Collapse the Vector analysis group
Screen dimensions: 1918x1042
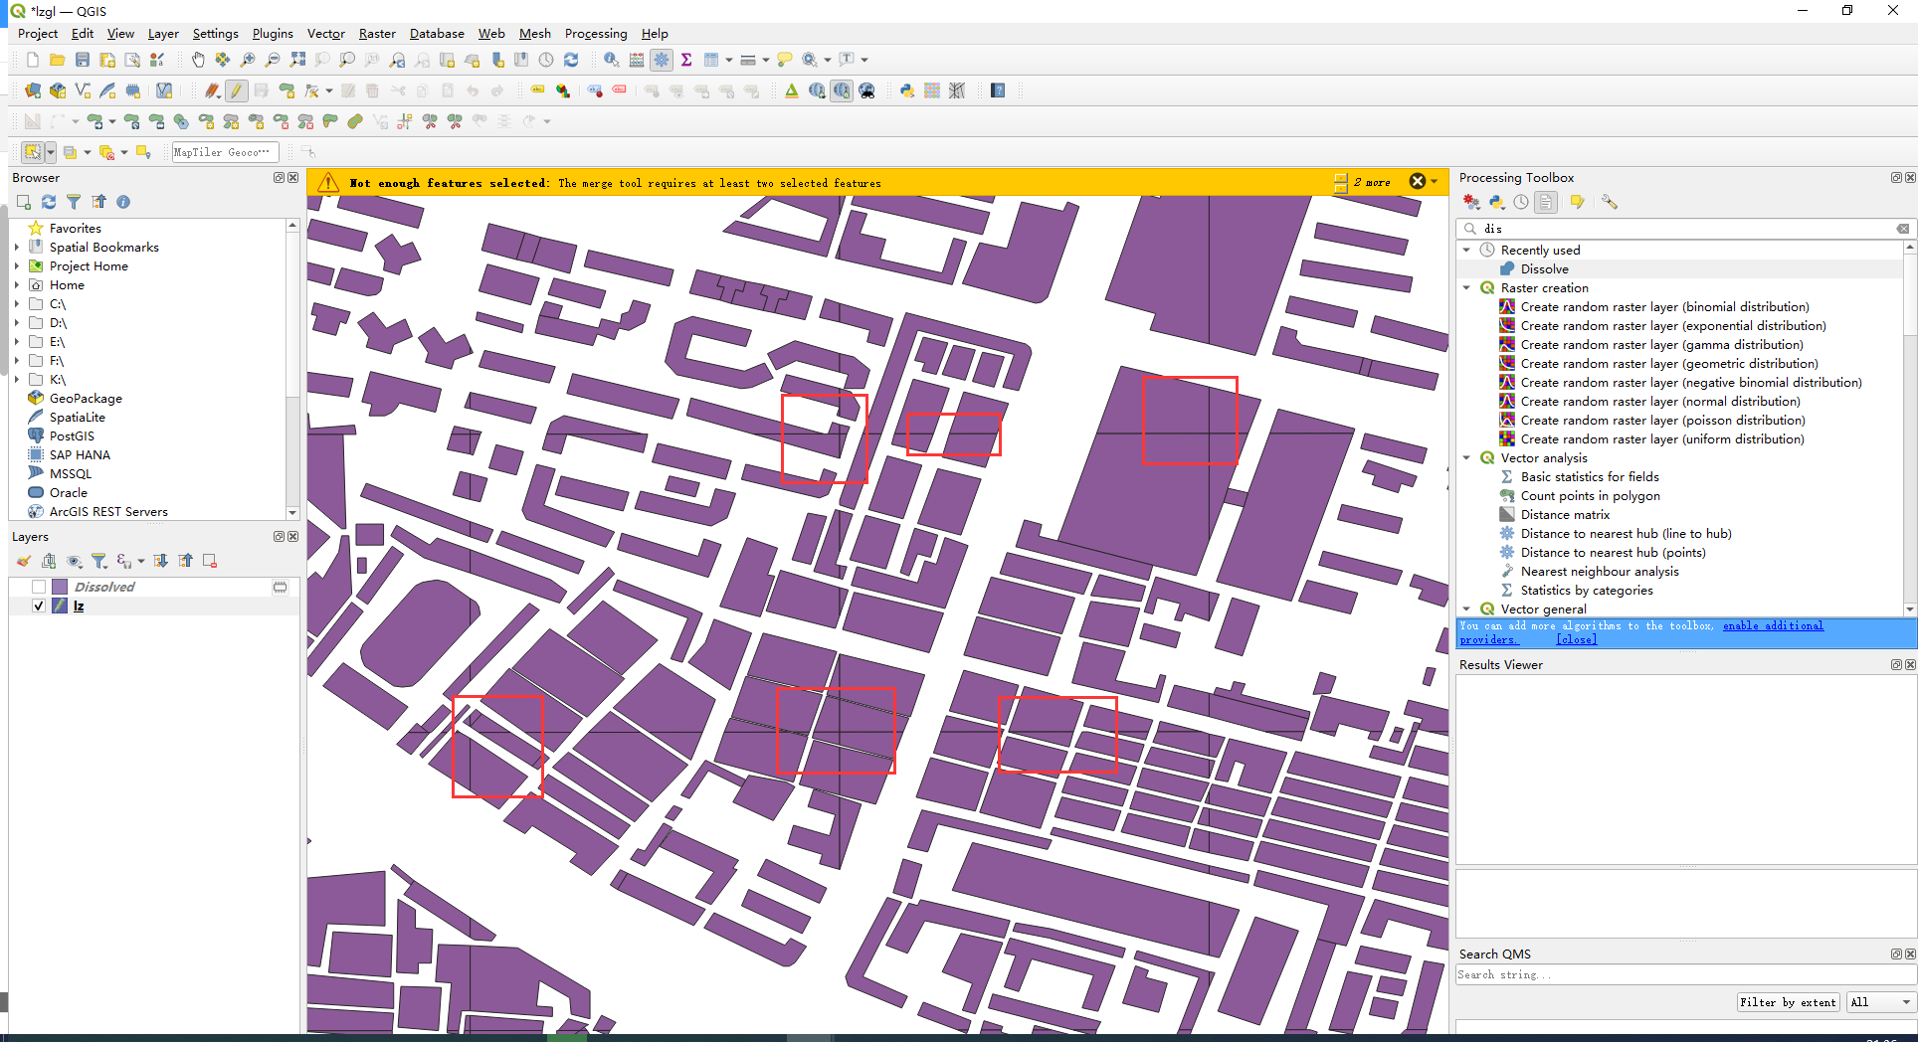point(1466,458)
